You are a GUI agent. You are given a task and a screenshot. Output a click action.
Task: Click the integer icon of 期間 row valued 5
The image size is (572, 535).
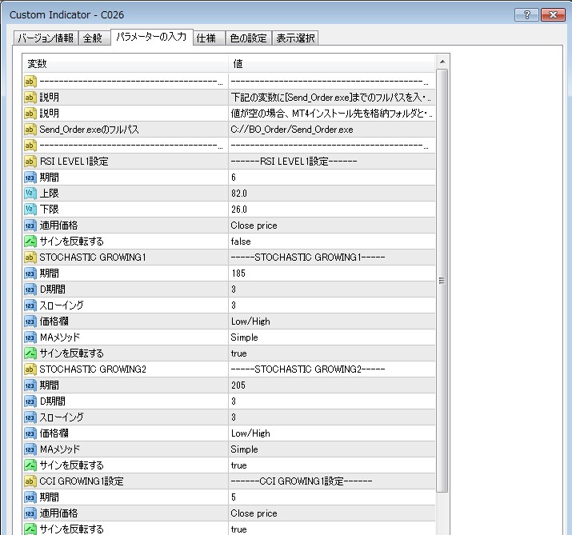click(30, 497)
